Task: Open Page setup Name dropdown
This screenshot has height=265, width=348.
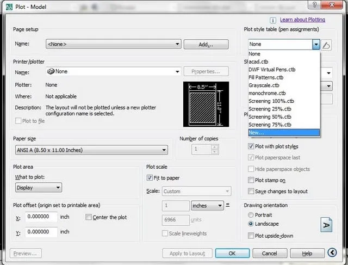Action: pos(114,44)
